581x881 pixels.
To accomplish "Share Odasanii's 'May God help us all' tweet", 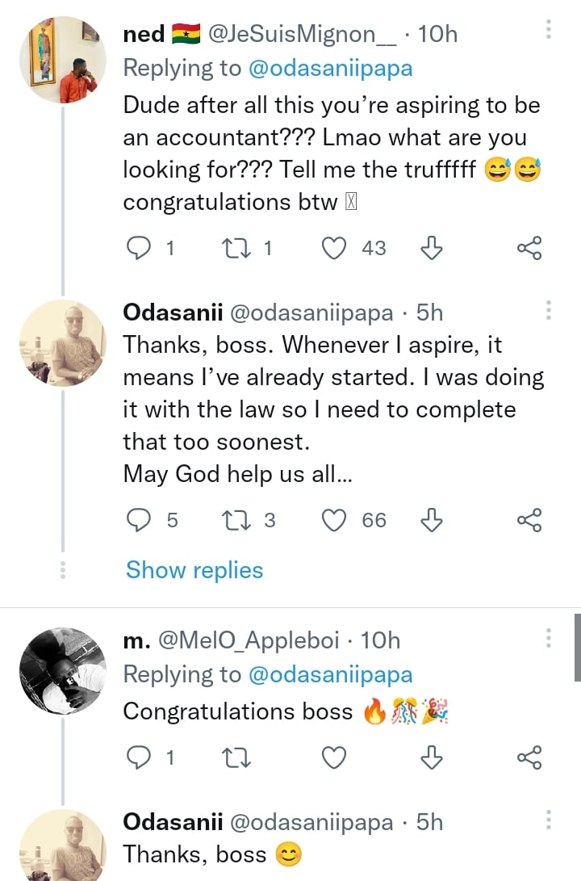I will [x=529, y=521].
